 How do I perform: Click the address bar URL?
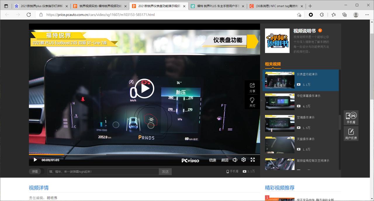click(101, 15)
